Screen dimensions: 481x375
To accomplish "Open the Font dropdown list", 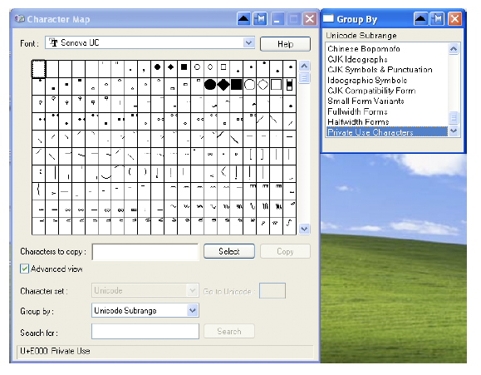I will pyautogui.click(x=248, y=42).
